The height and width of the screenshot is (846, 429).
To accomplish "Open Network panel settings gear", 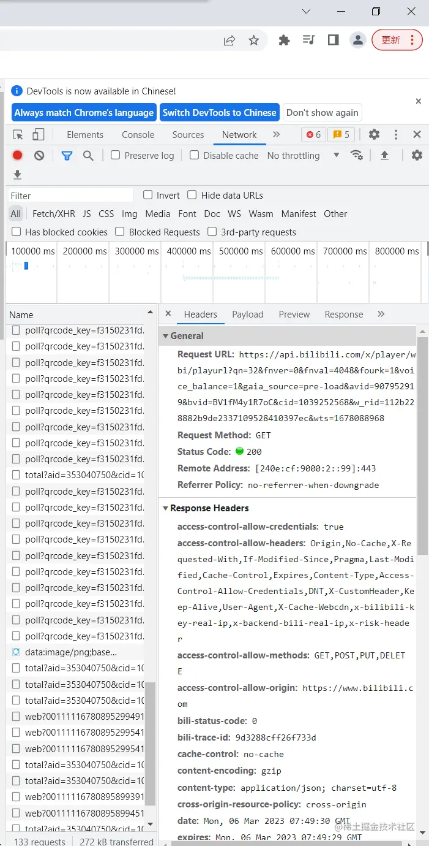I will [417, 156].
